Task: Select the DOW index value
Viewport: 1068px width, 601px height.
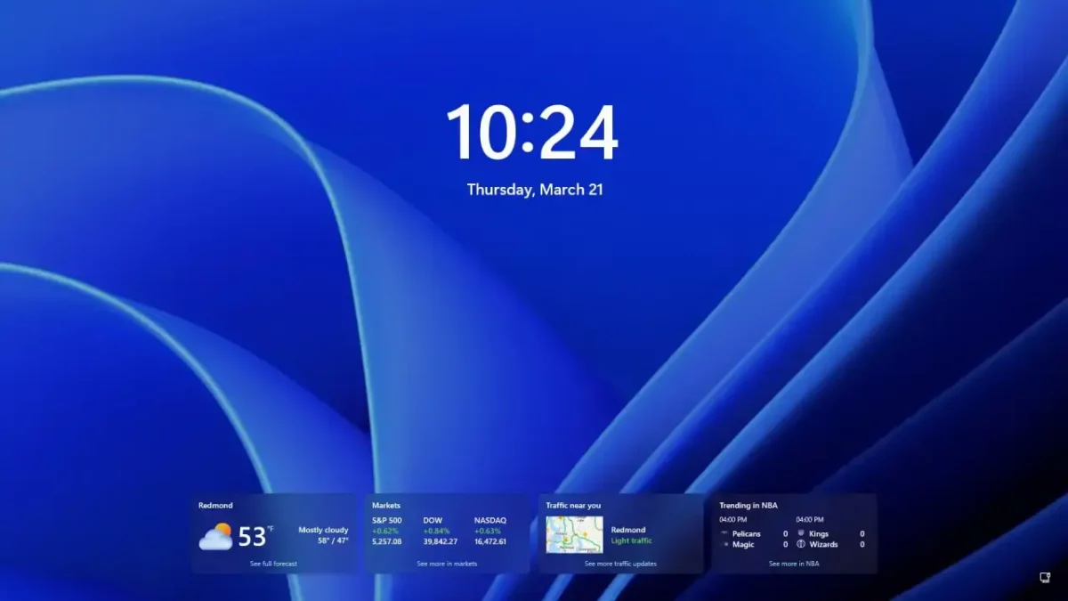Action: pos(440,541)
